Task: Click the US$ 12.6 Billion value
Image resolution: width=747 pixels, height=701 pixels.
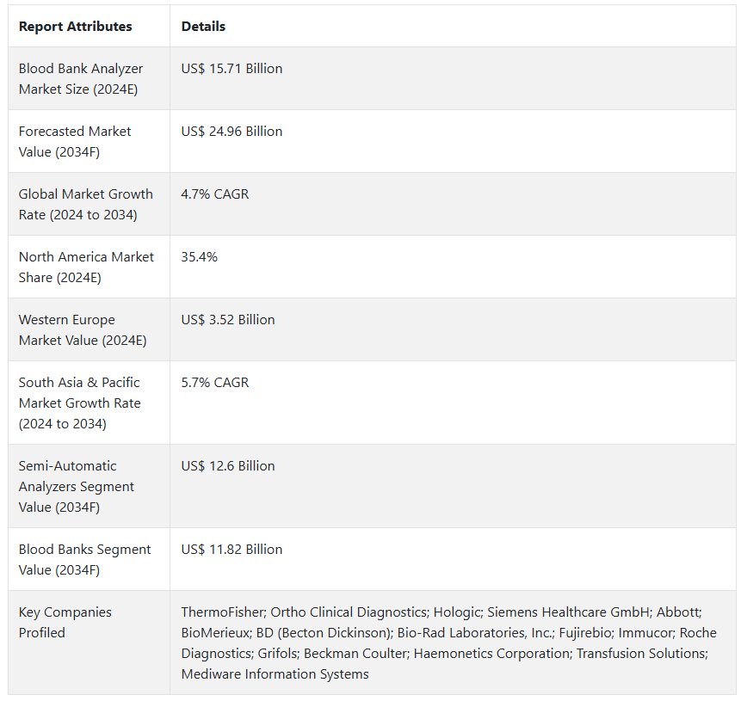Action: pyautogui.click(x=228, y=466)
